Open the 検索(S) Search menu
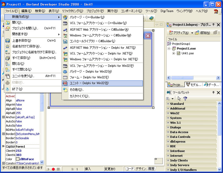Screen dimensions: 223x173 pos(40,11)
